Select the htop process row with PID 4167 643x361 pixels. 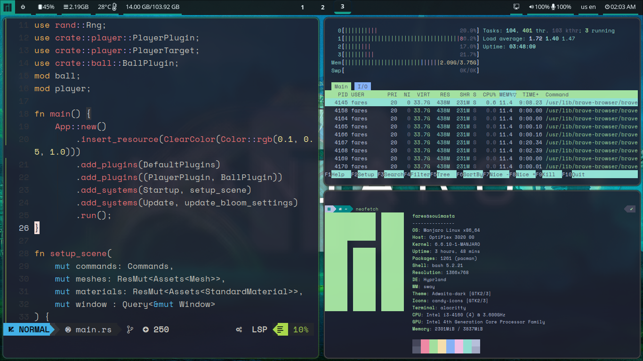point(481,142)
